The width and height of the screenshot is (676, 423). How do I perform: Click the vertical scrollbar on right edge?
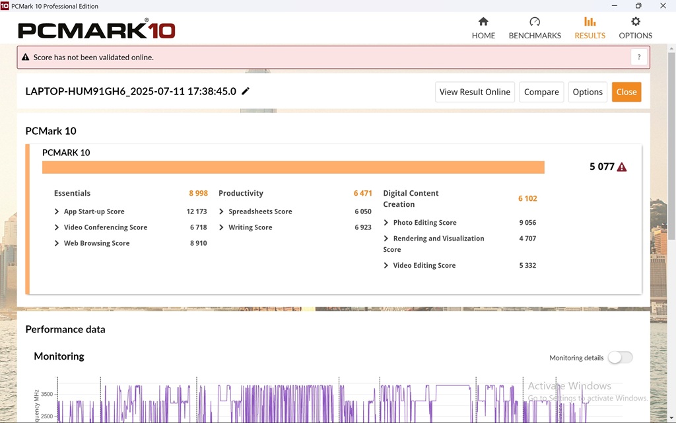pyautogui.click(x=671, y=198)
